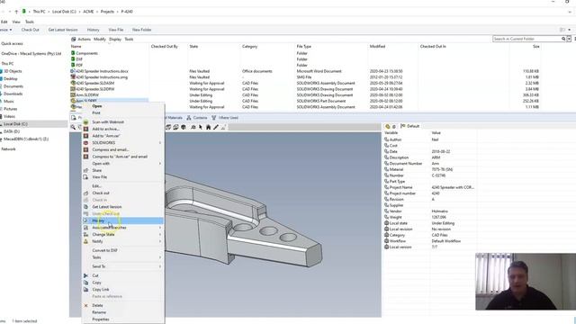The image size is (576, 324).
Task: Click the Contains tab tree icon
Action: pos(189,118)
